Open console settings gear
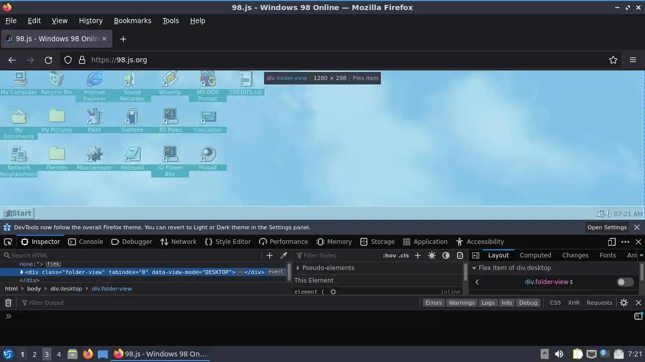The height and width of the screenshot is (362, 645). tap(624, 303)
